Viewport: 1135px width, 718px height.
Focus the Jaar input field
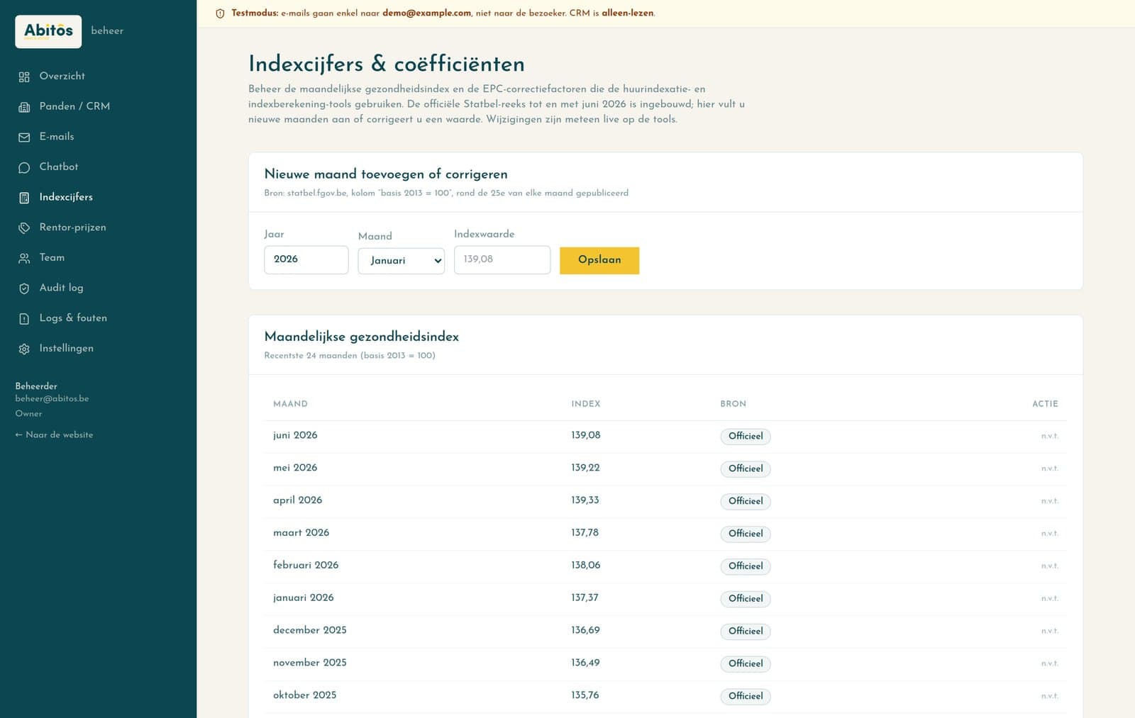(x=306, y=259)
